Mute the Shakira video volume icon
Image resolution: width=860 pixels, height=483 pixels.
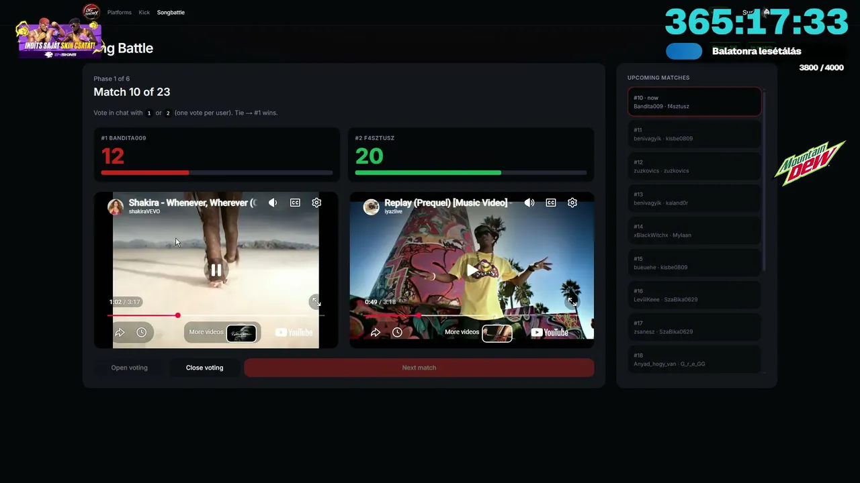click(273, 203)
